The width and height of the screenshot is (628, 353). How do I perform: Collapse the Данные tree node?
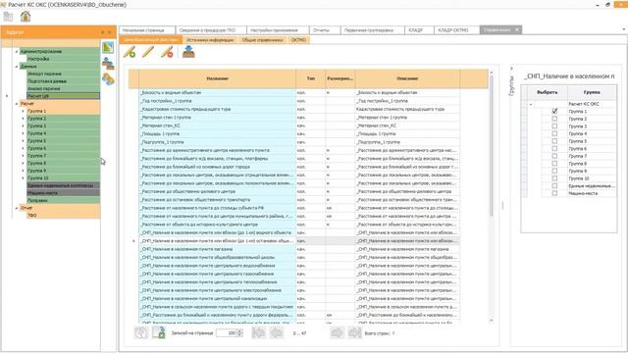pos(17,67)
